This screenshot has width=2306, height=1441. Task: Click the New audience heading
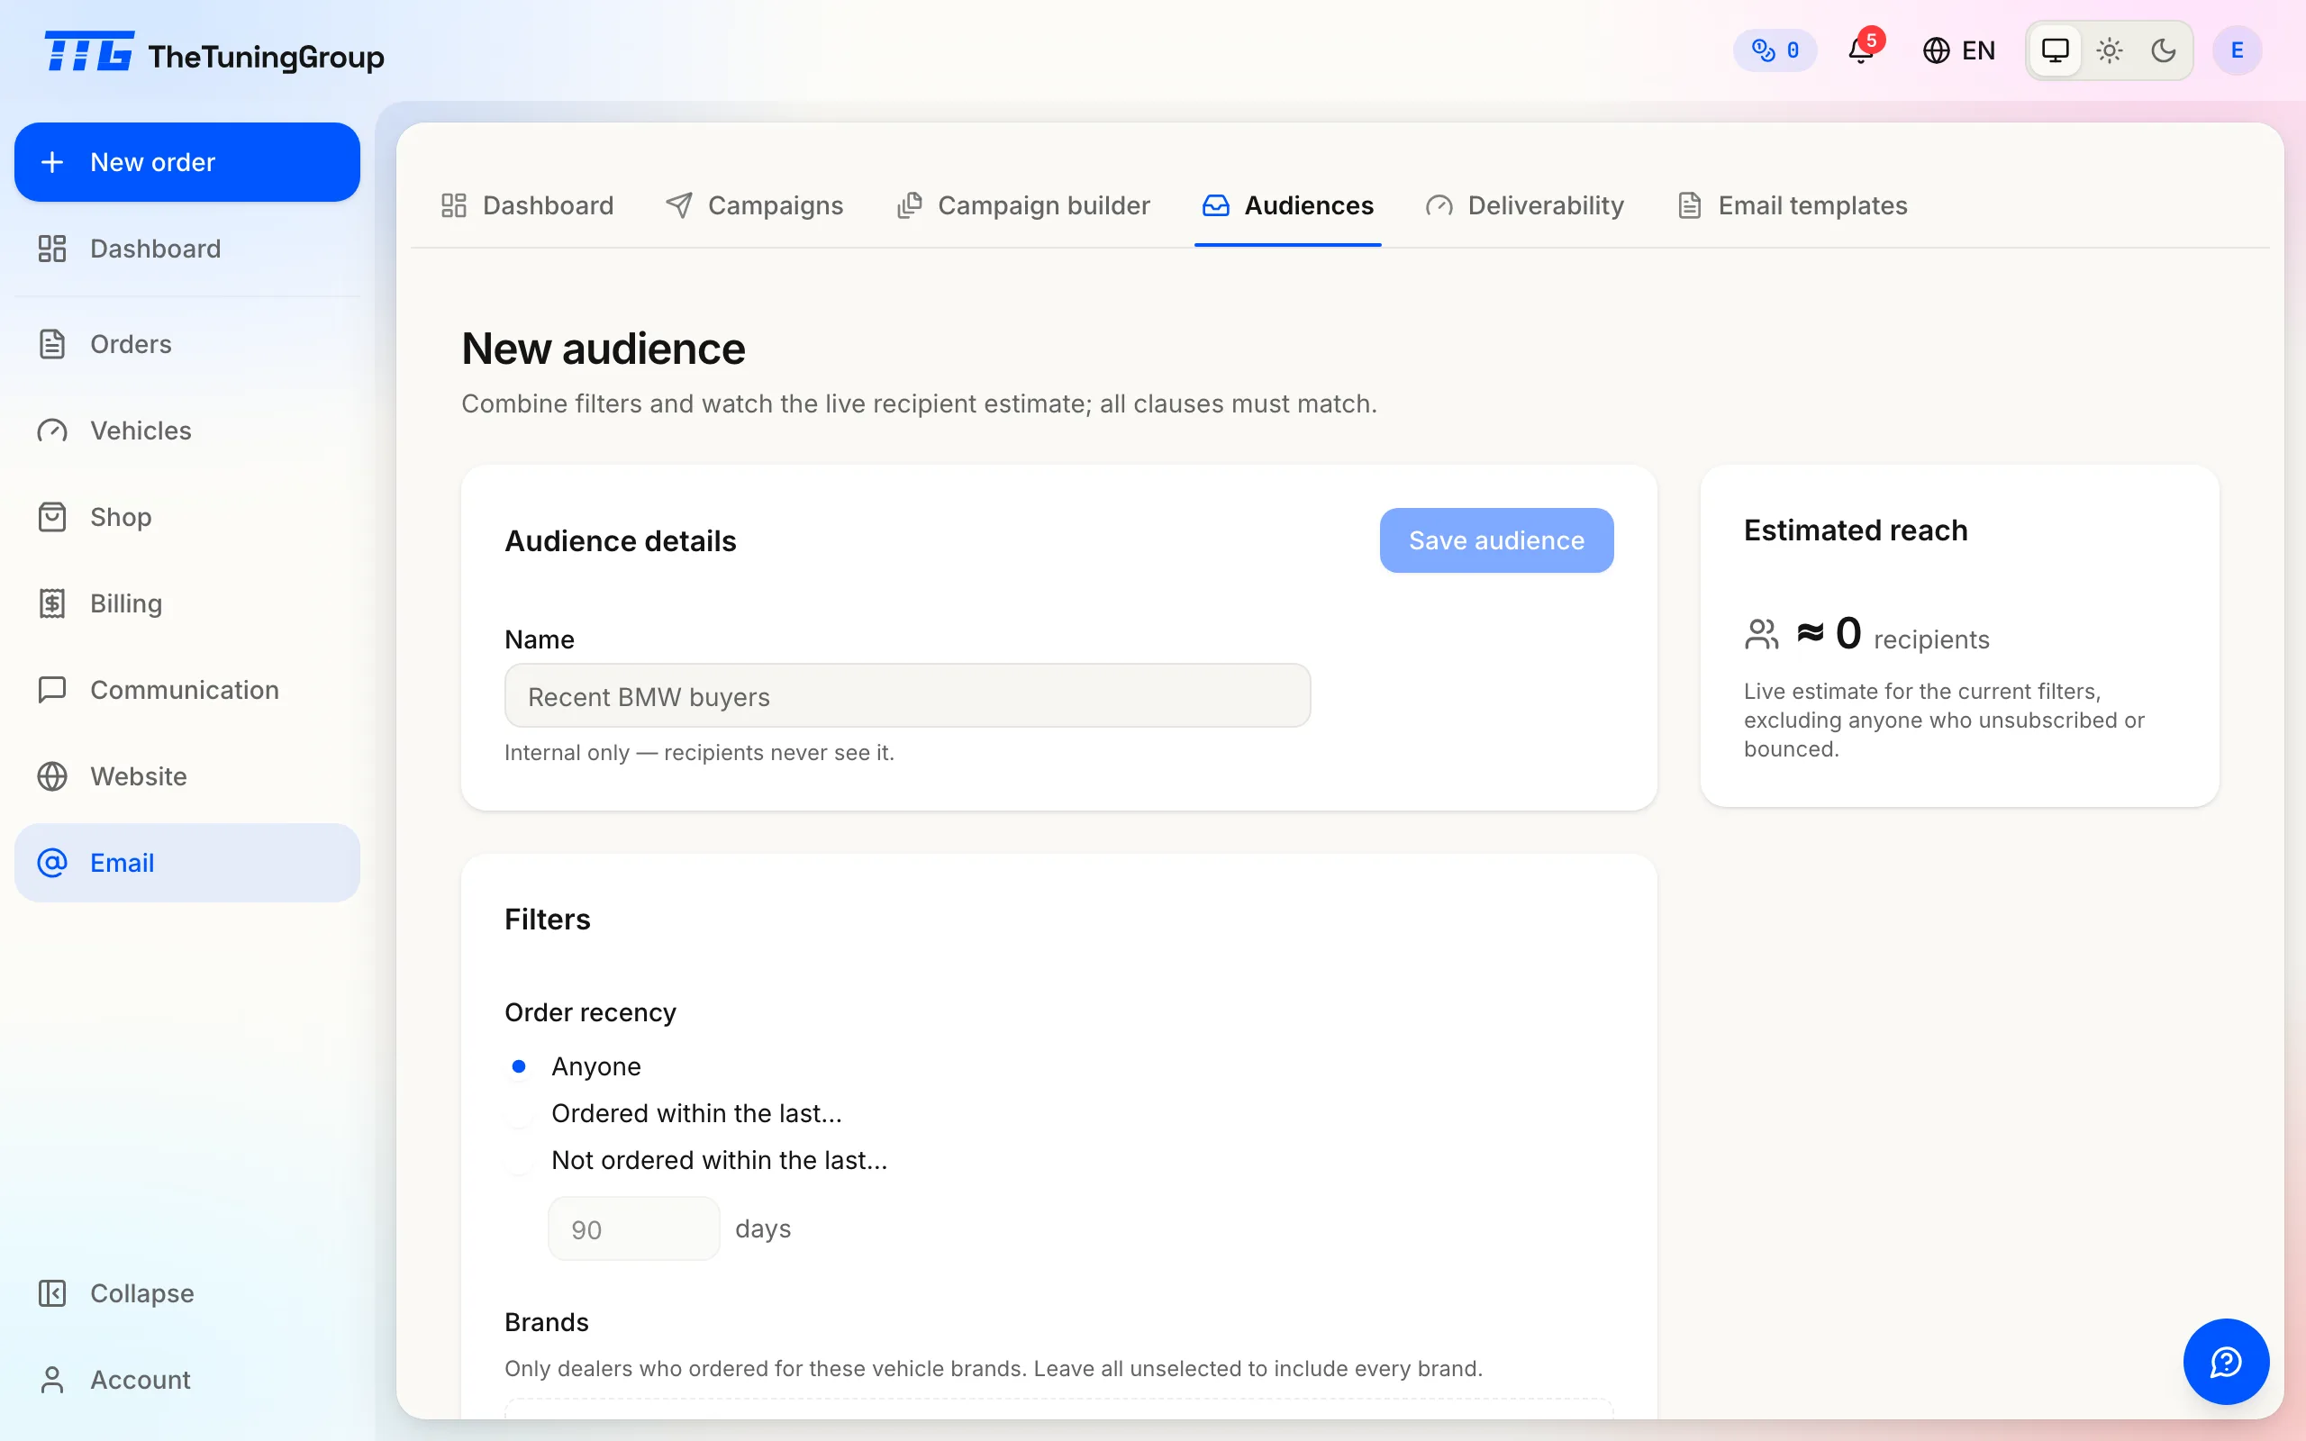[604, 349]
